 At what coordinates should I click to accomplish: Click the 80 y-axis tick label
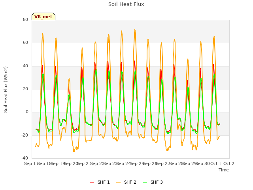[25, 19]
